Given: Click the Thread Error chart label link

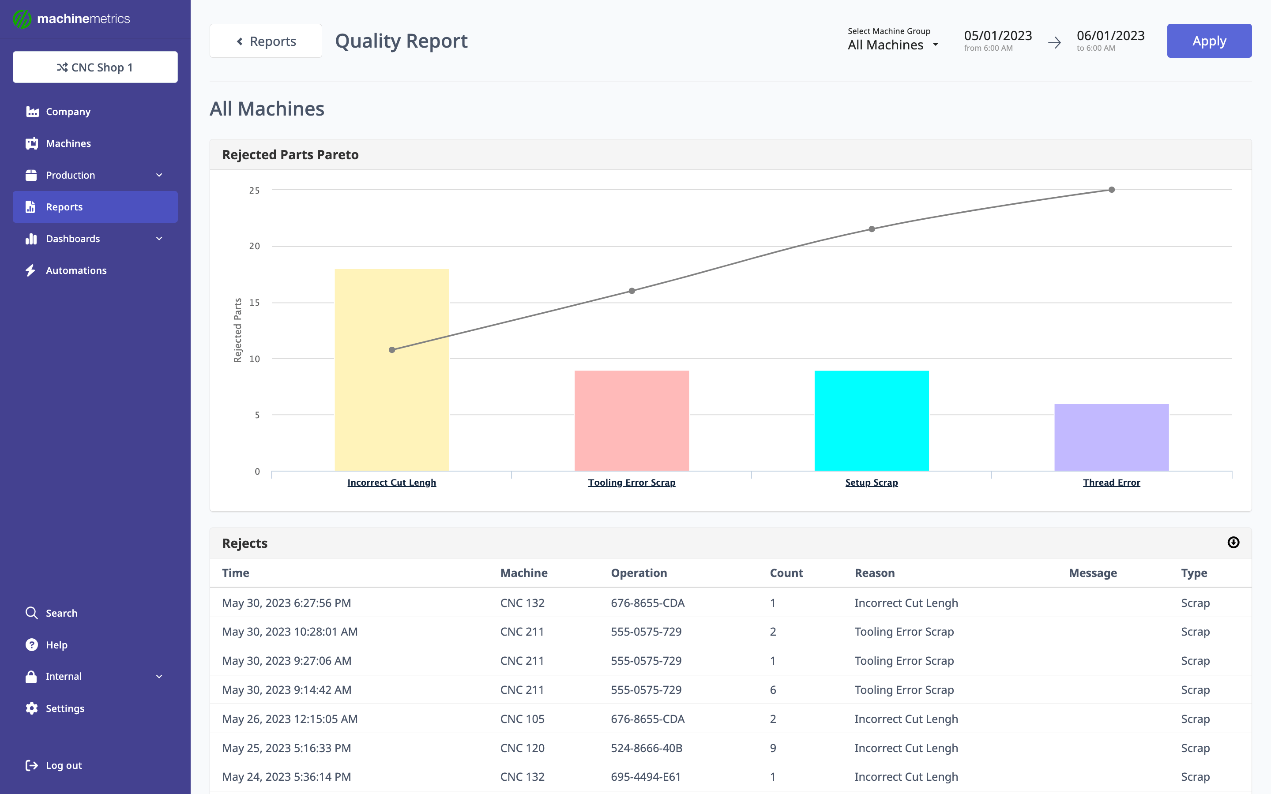Looking at the screenshot, I should pos(1111,482).
